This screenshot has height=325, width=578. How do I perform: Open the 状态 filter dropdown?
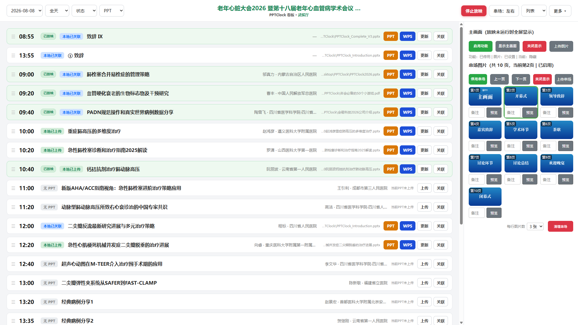[84, 11]
